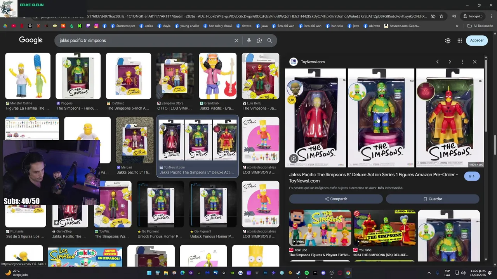Bookmark this page with the star icon
This screenshot has width=497, height=279.
(x=441, y=16)
